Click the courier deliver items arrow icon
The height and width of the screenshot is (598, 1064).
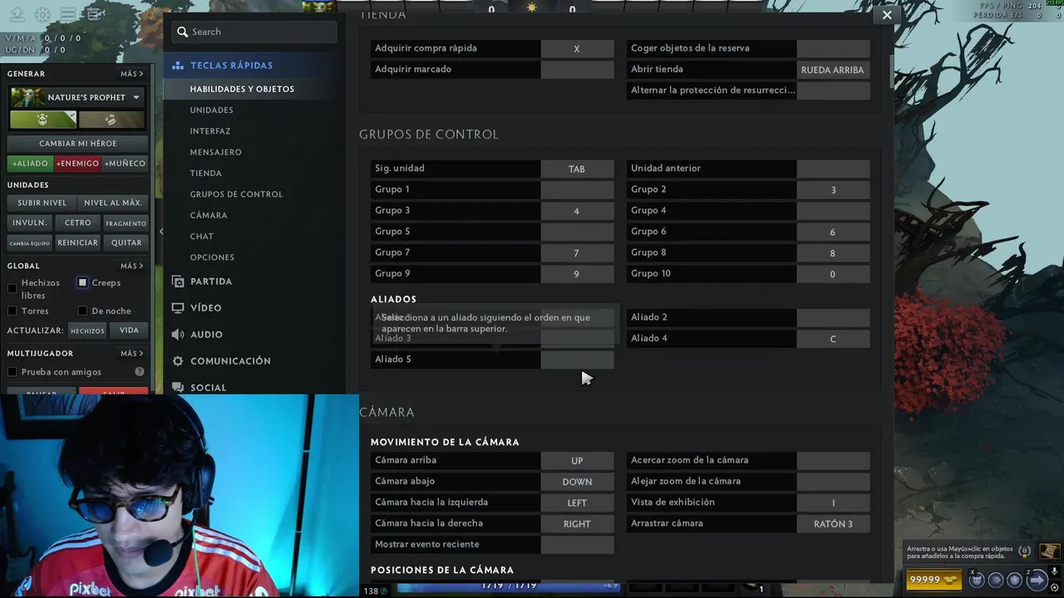(x=1037, y=580)
